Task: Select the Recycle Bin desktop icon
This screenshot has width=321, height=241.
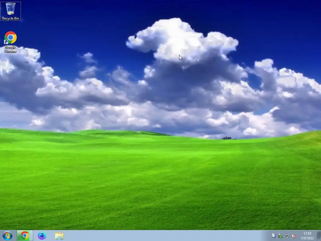Action: coord(10,11)
